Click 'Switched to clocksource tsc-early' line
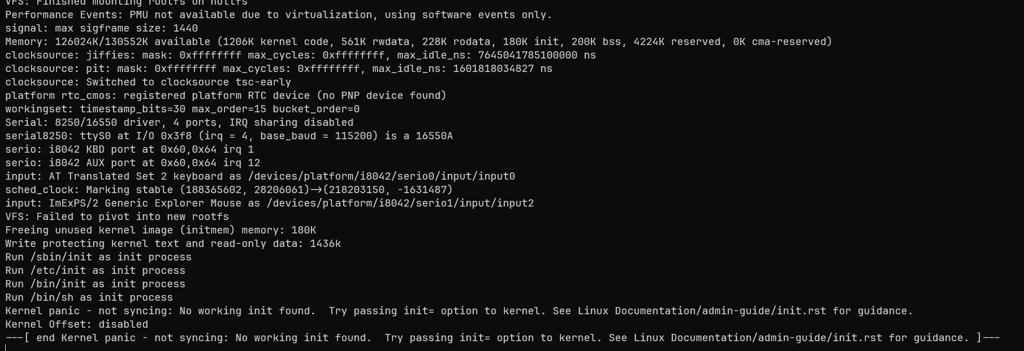This screenshot has height=351, width=1024. [x=148, y=82]
